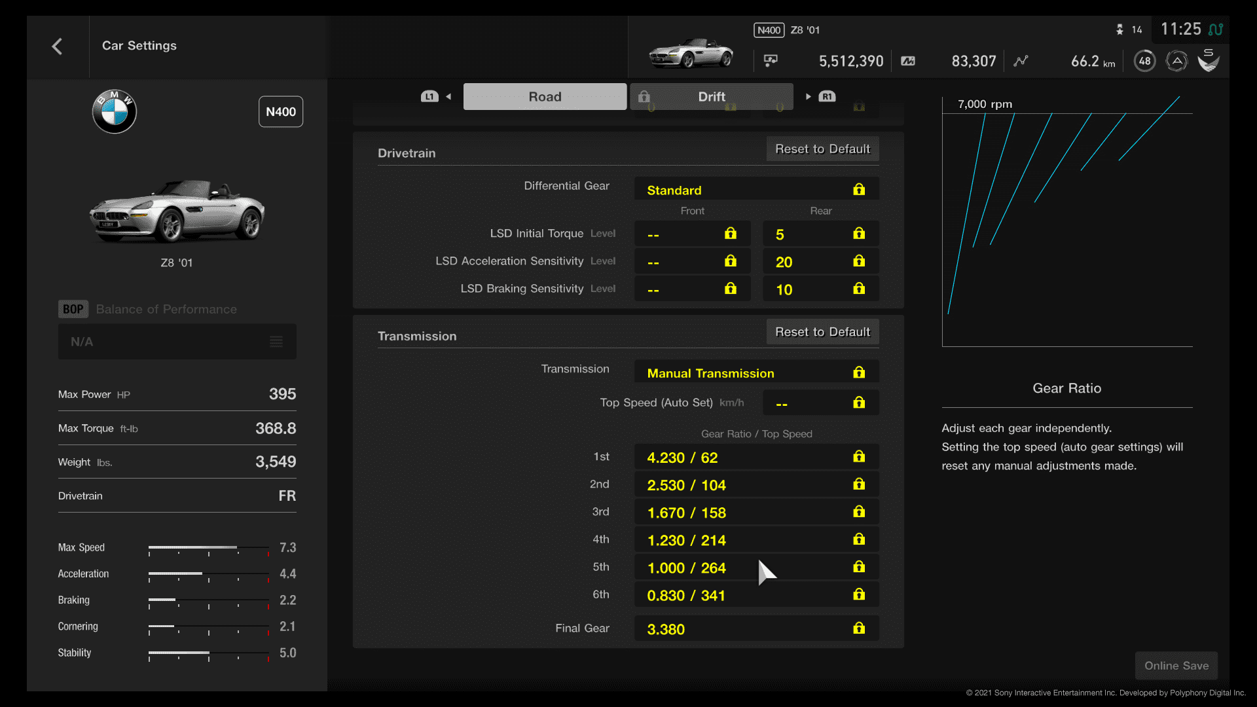
Task: Click the Weight 3,549 lbs value
Action: [x=276, y=462]
